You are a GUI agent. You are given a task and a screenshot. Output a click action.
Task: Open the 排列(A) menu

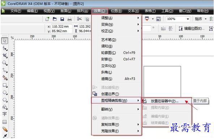82,11
